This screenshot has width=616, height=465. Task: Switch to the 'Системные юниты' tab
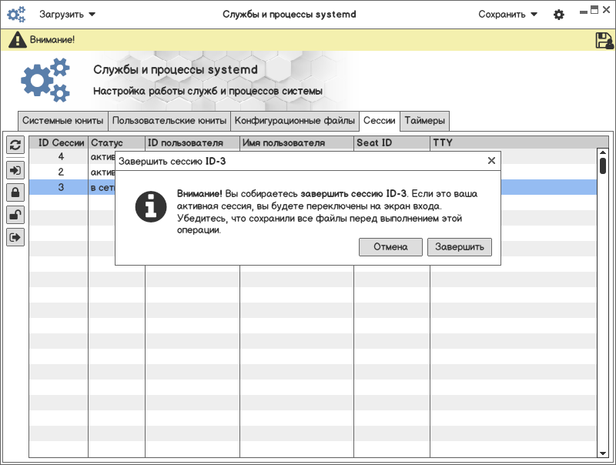pos(62,121)
